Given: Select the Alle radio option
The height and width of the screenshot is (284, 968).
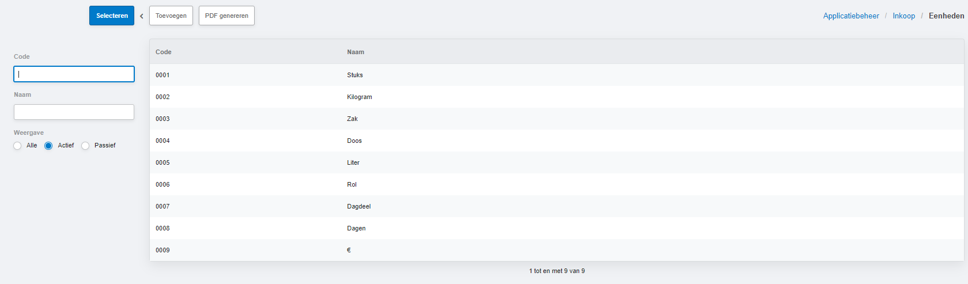Looking at the screenshot, I should point(17,146).
